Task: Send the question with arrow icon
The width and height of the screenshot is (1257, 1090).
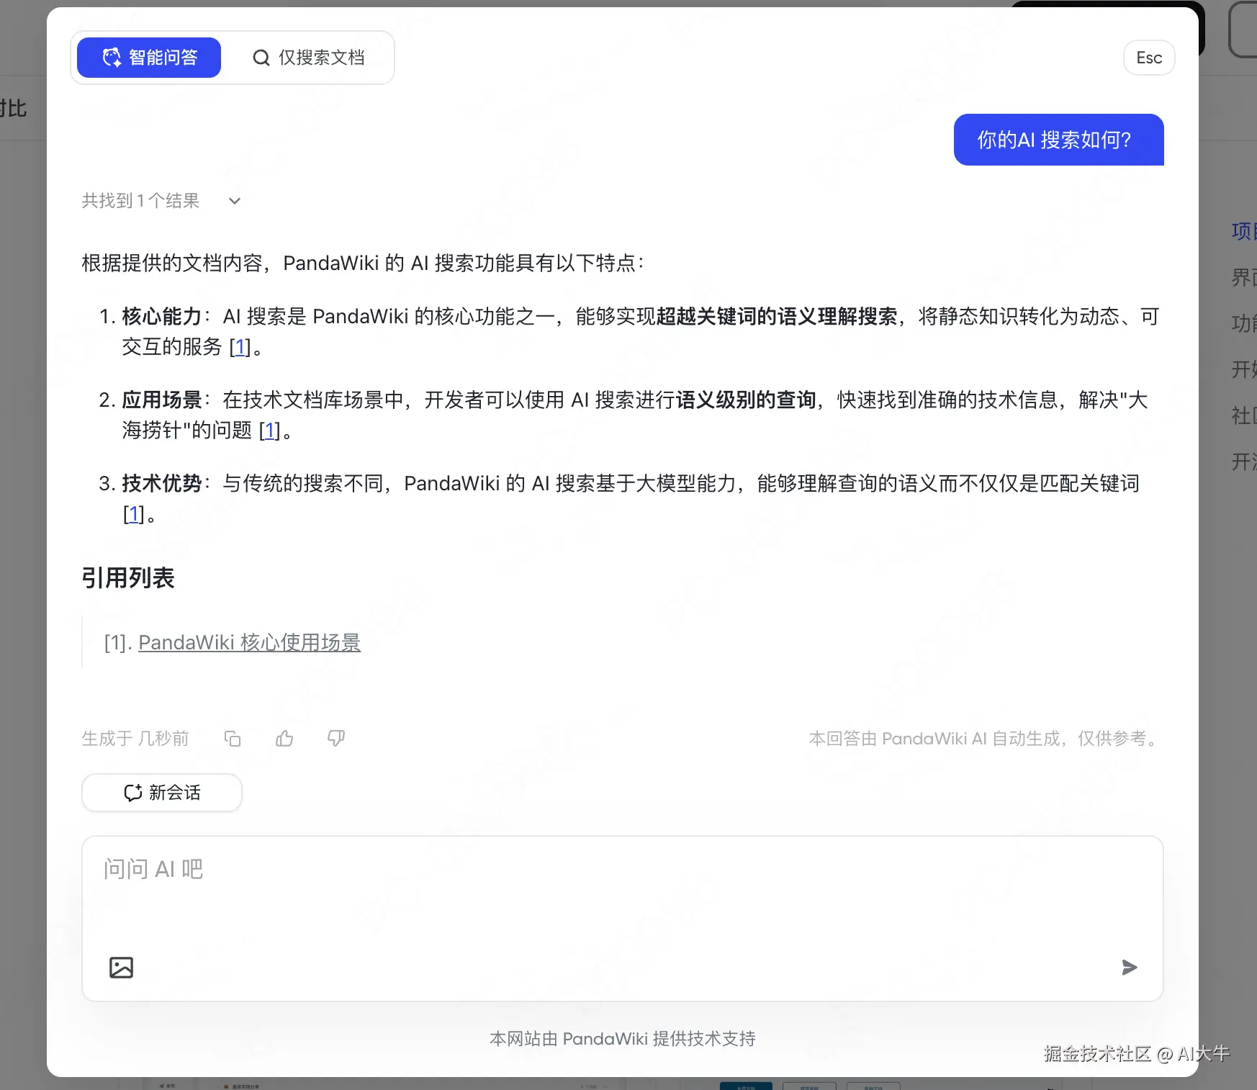Action: (x=1130, y=968)
